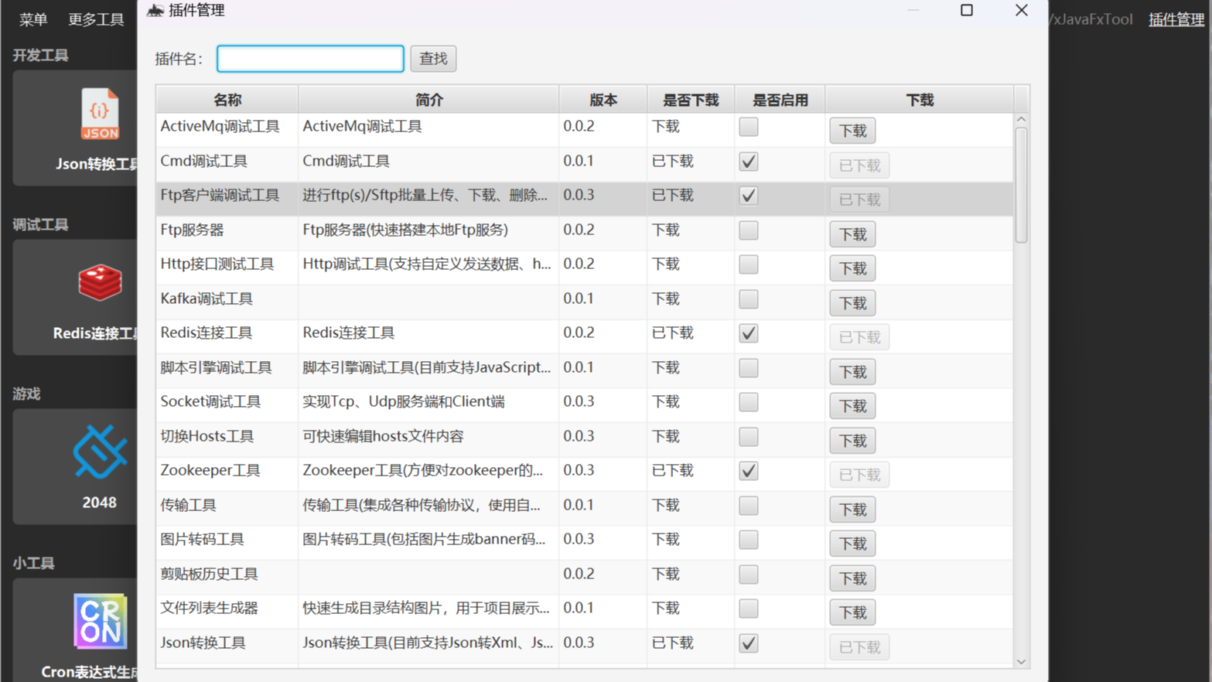Viewport: 1212px width, 682px height.
Task: Download the 脚本引擎调试工具 plugin
Action: (x=852, y=372)
